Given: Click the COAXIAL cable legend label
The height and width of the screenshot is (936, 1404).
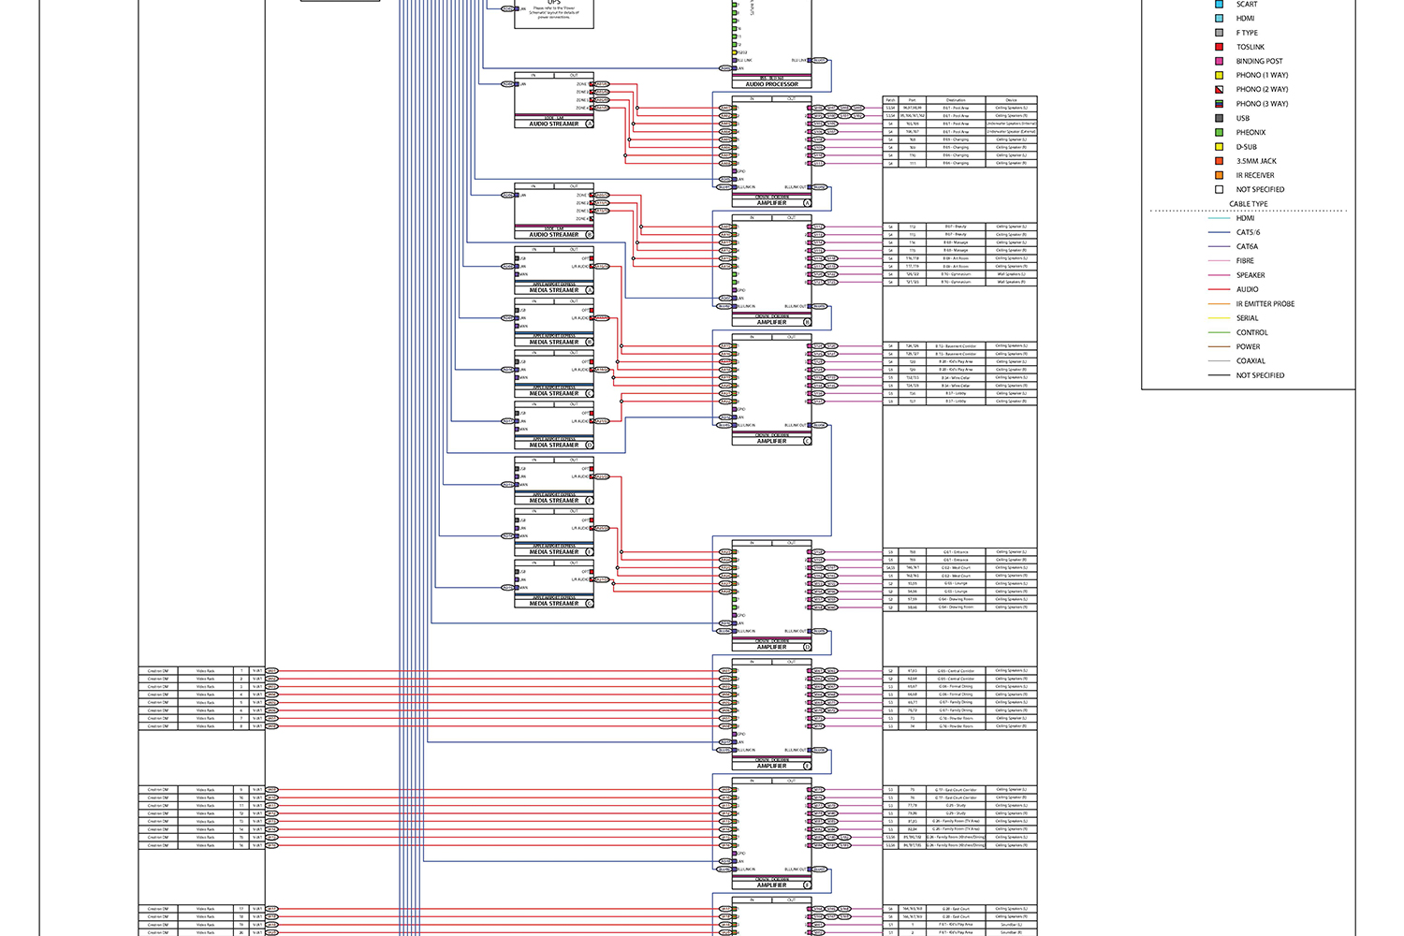Looking at the screenshot, I should click(1250, 361).
